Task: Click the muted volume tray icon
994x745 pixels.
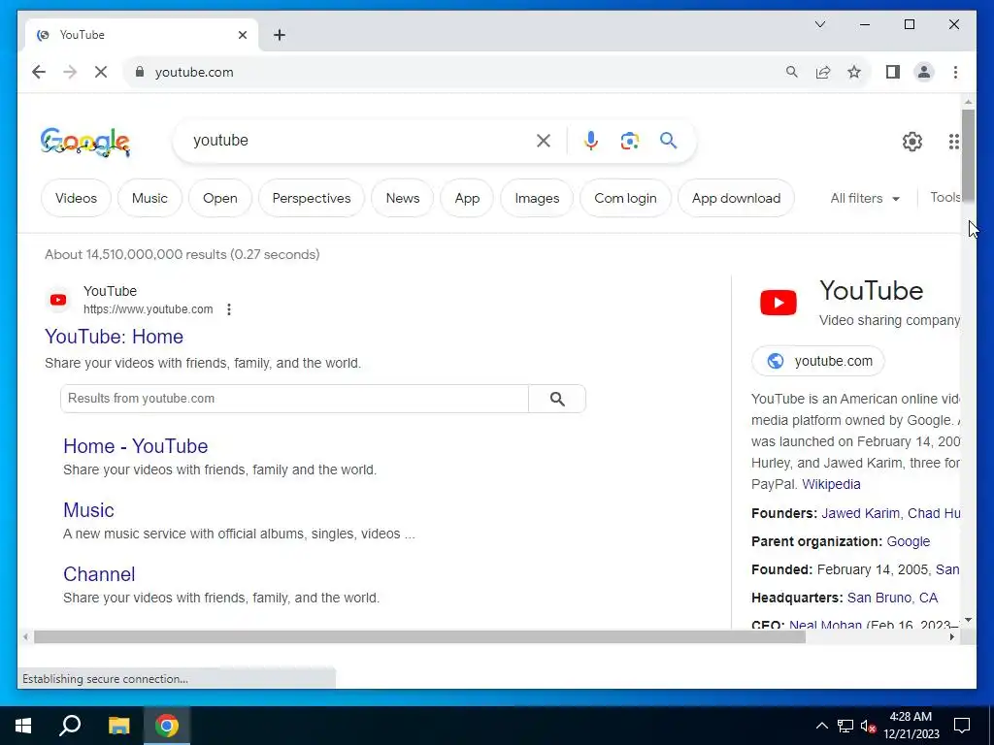Action: [869, 726]
